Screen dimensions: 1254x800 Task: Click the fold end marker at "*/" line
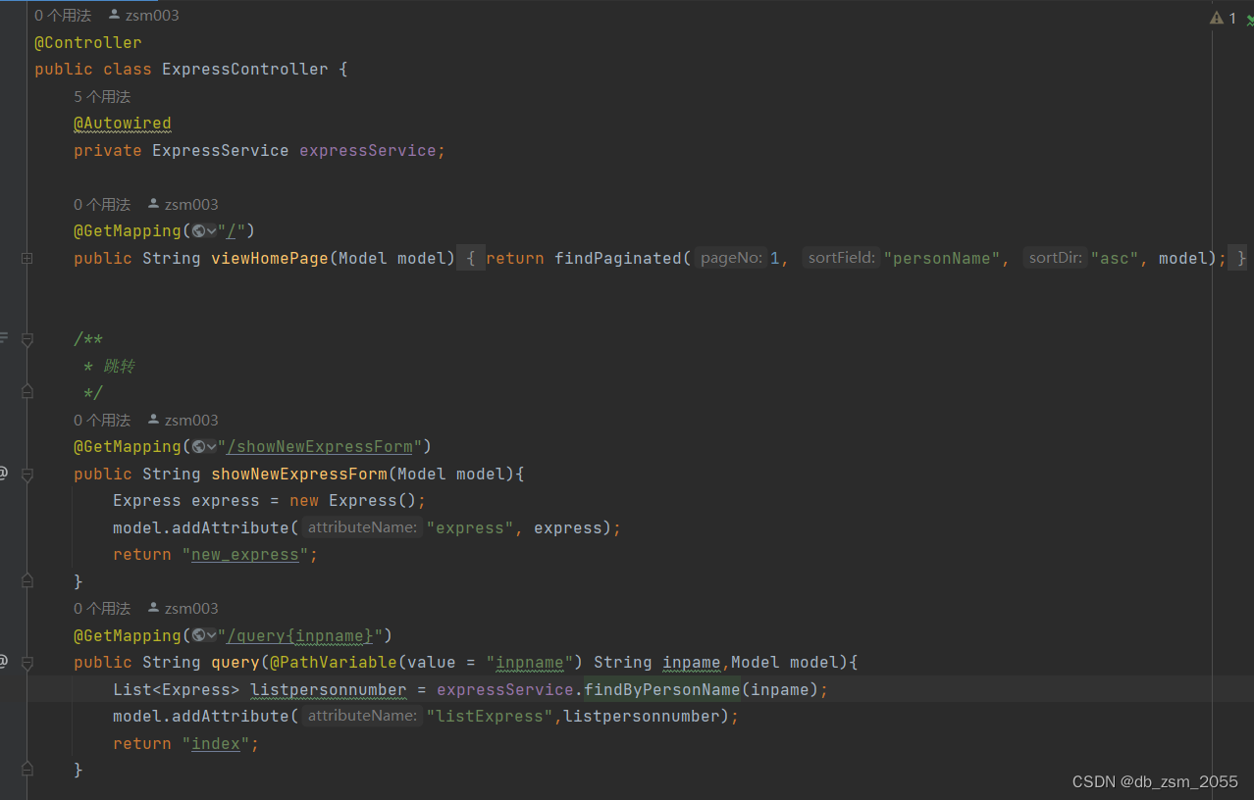pyautogui.click(x=27, y=393)
